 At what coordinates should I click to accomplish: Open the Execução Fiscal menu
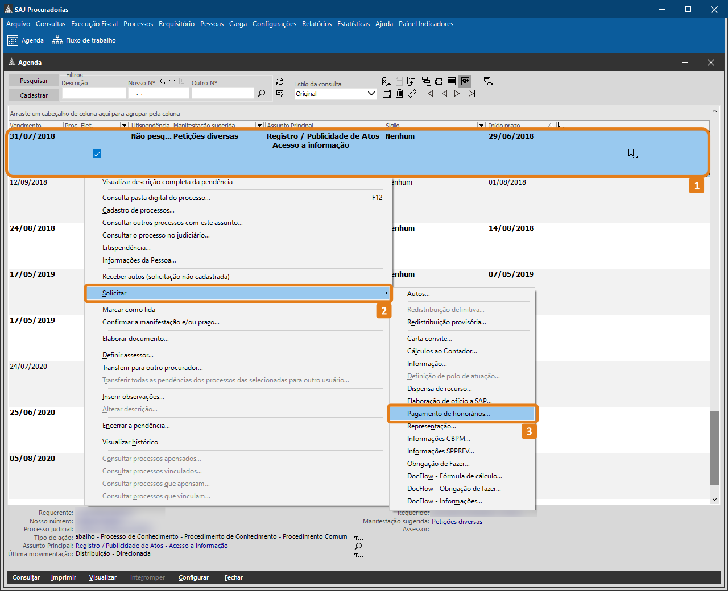pos(94,24)
